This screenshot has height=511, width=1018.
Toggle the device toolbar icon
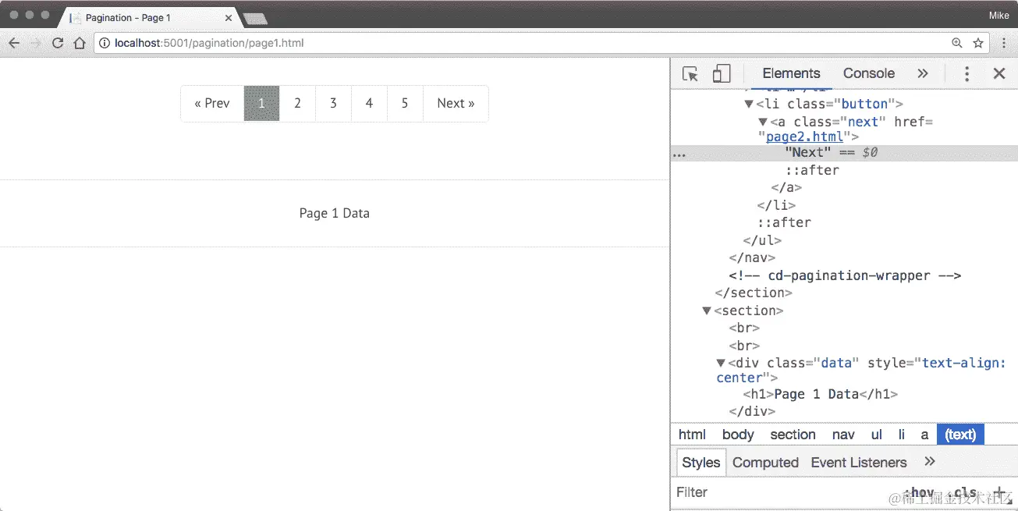[x=722, y=73]
